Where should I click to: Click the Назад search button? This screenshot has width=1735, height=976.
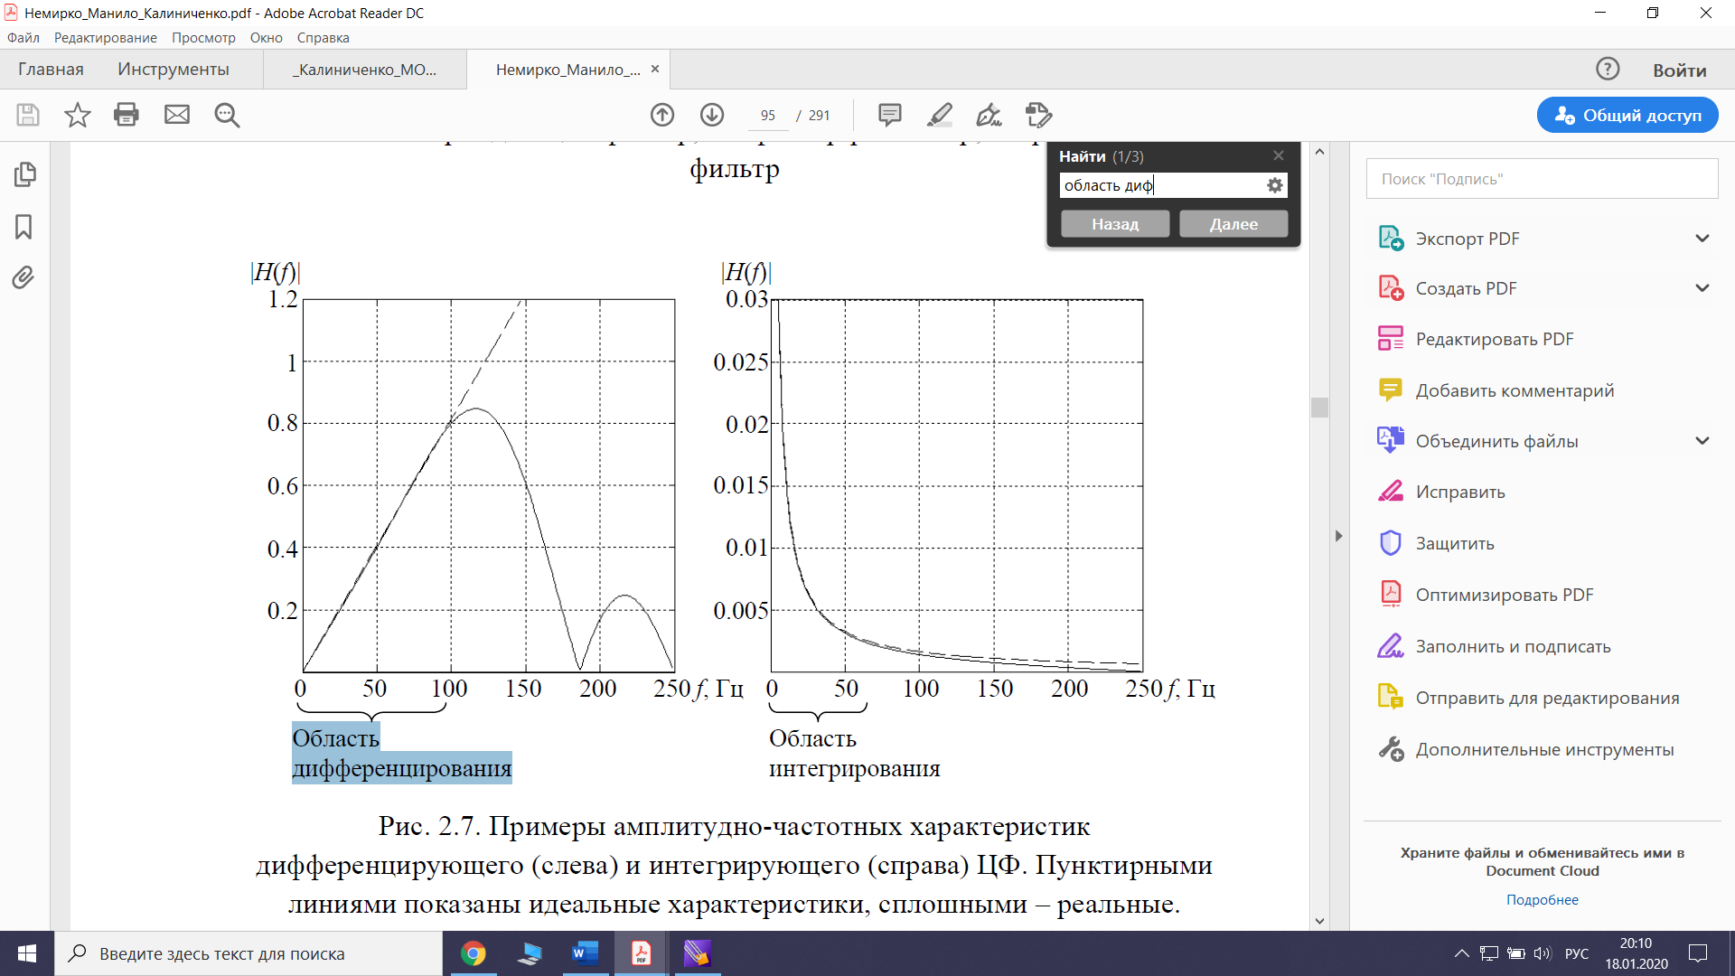(x=1115, y=224)
